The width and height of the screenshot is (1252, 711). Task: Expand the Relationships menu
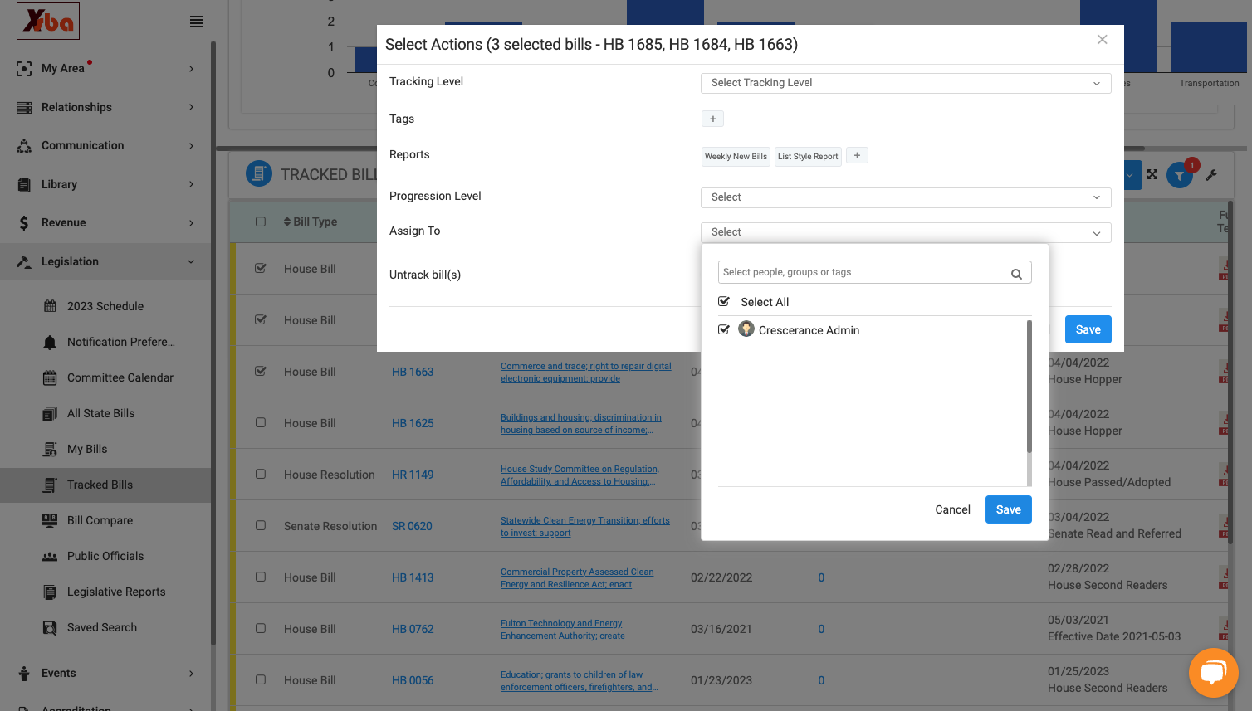[x=105, y=107]
